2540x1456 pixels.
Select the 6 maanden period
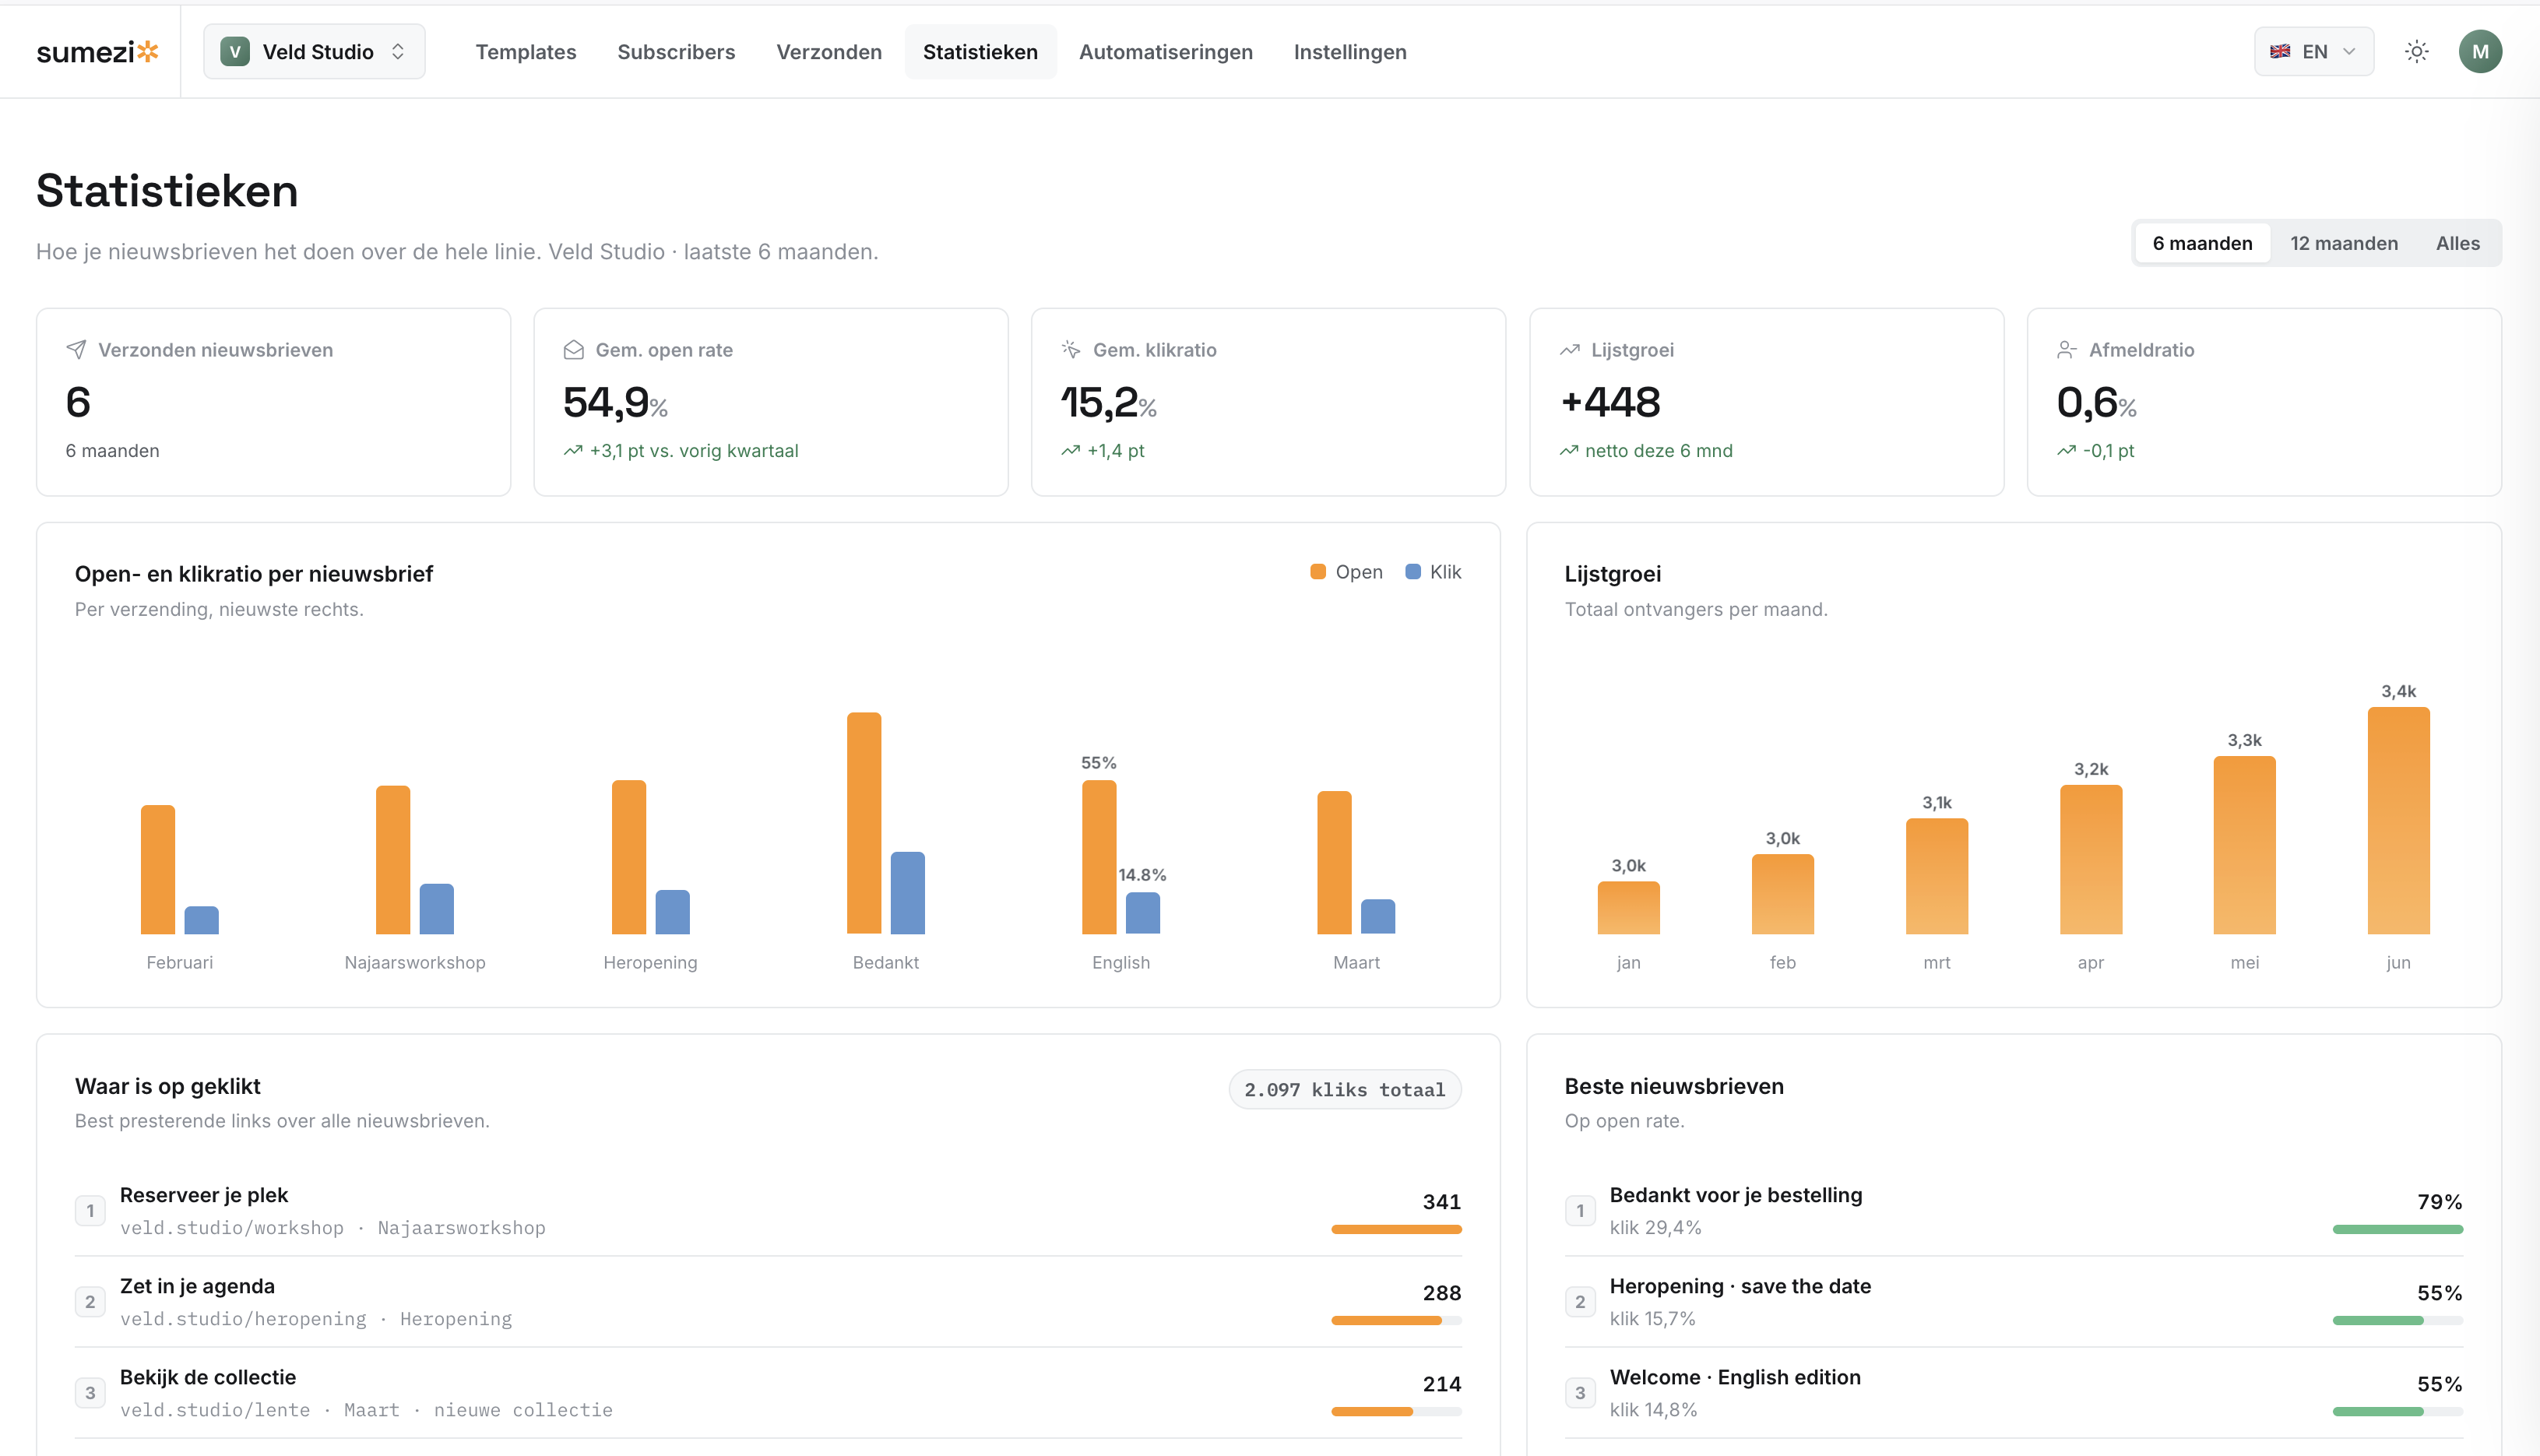(2202, 243)
